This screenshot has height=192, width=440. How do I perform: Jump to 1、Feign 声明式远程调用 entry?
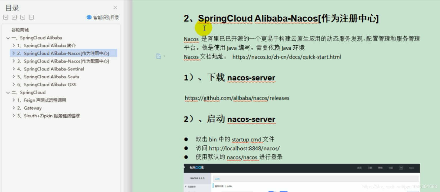coord(41,100)
